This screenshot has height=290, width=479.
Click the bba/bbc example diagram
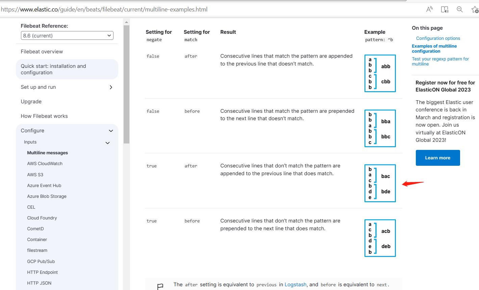[x=380, y=128]
